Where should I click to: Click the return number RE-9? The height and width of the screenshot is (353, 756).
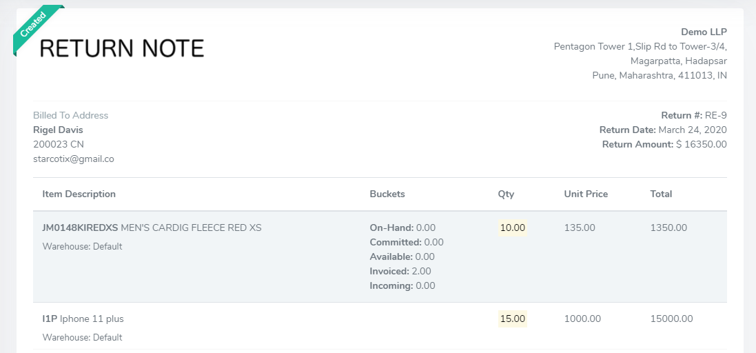pyautogui.click(x=716, y=115)
